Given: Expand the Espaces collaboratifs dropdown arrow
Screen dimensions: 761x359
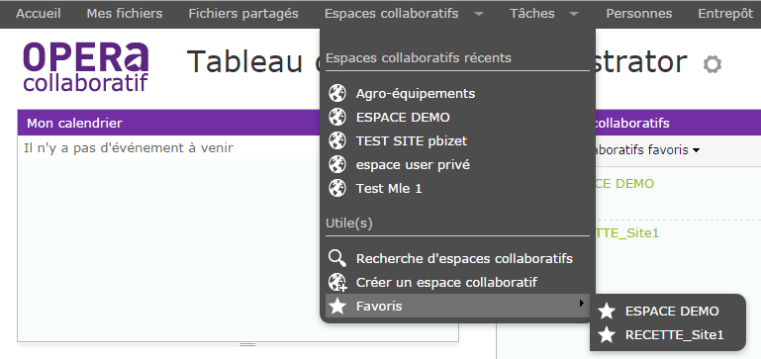Looking at the screenshot, I should click(479, 14).
